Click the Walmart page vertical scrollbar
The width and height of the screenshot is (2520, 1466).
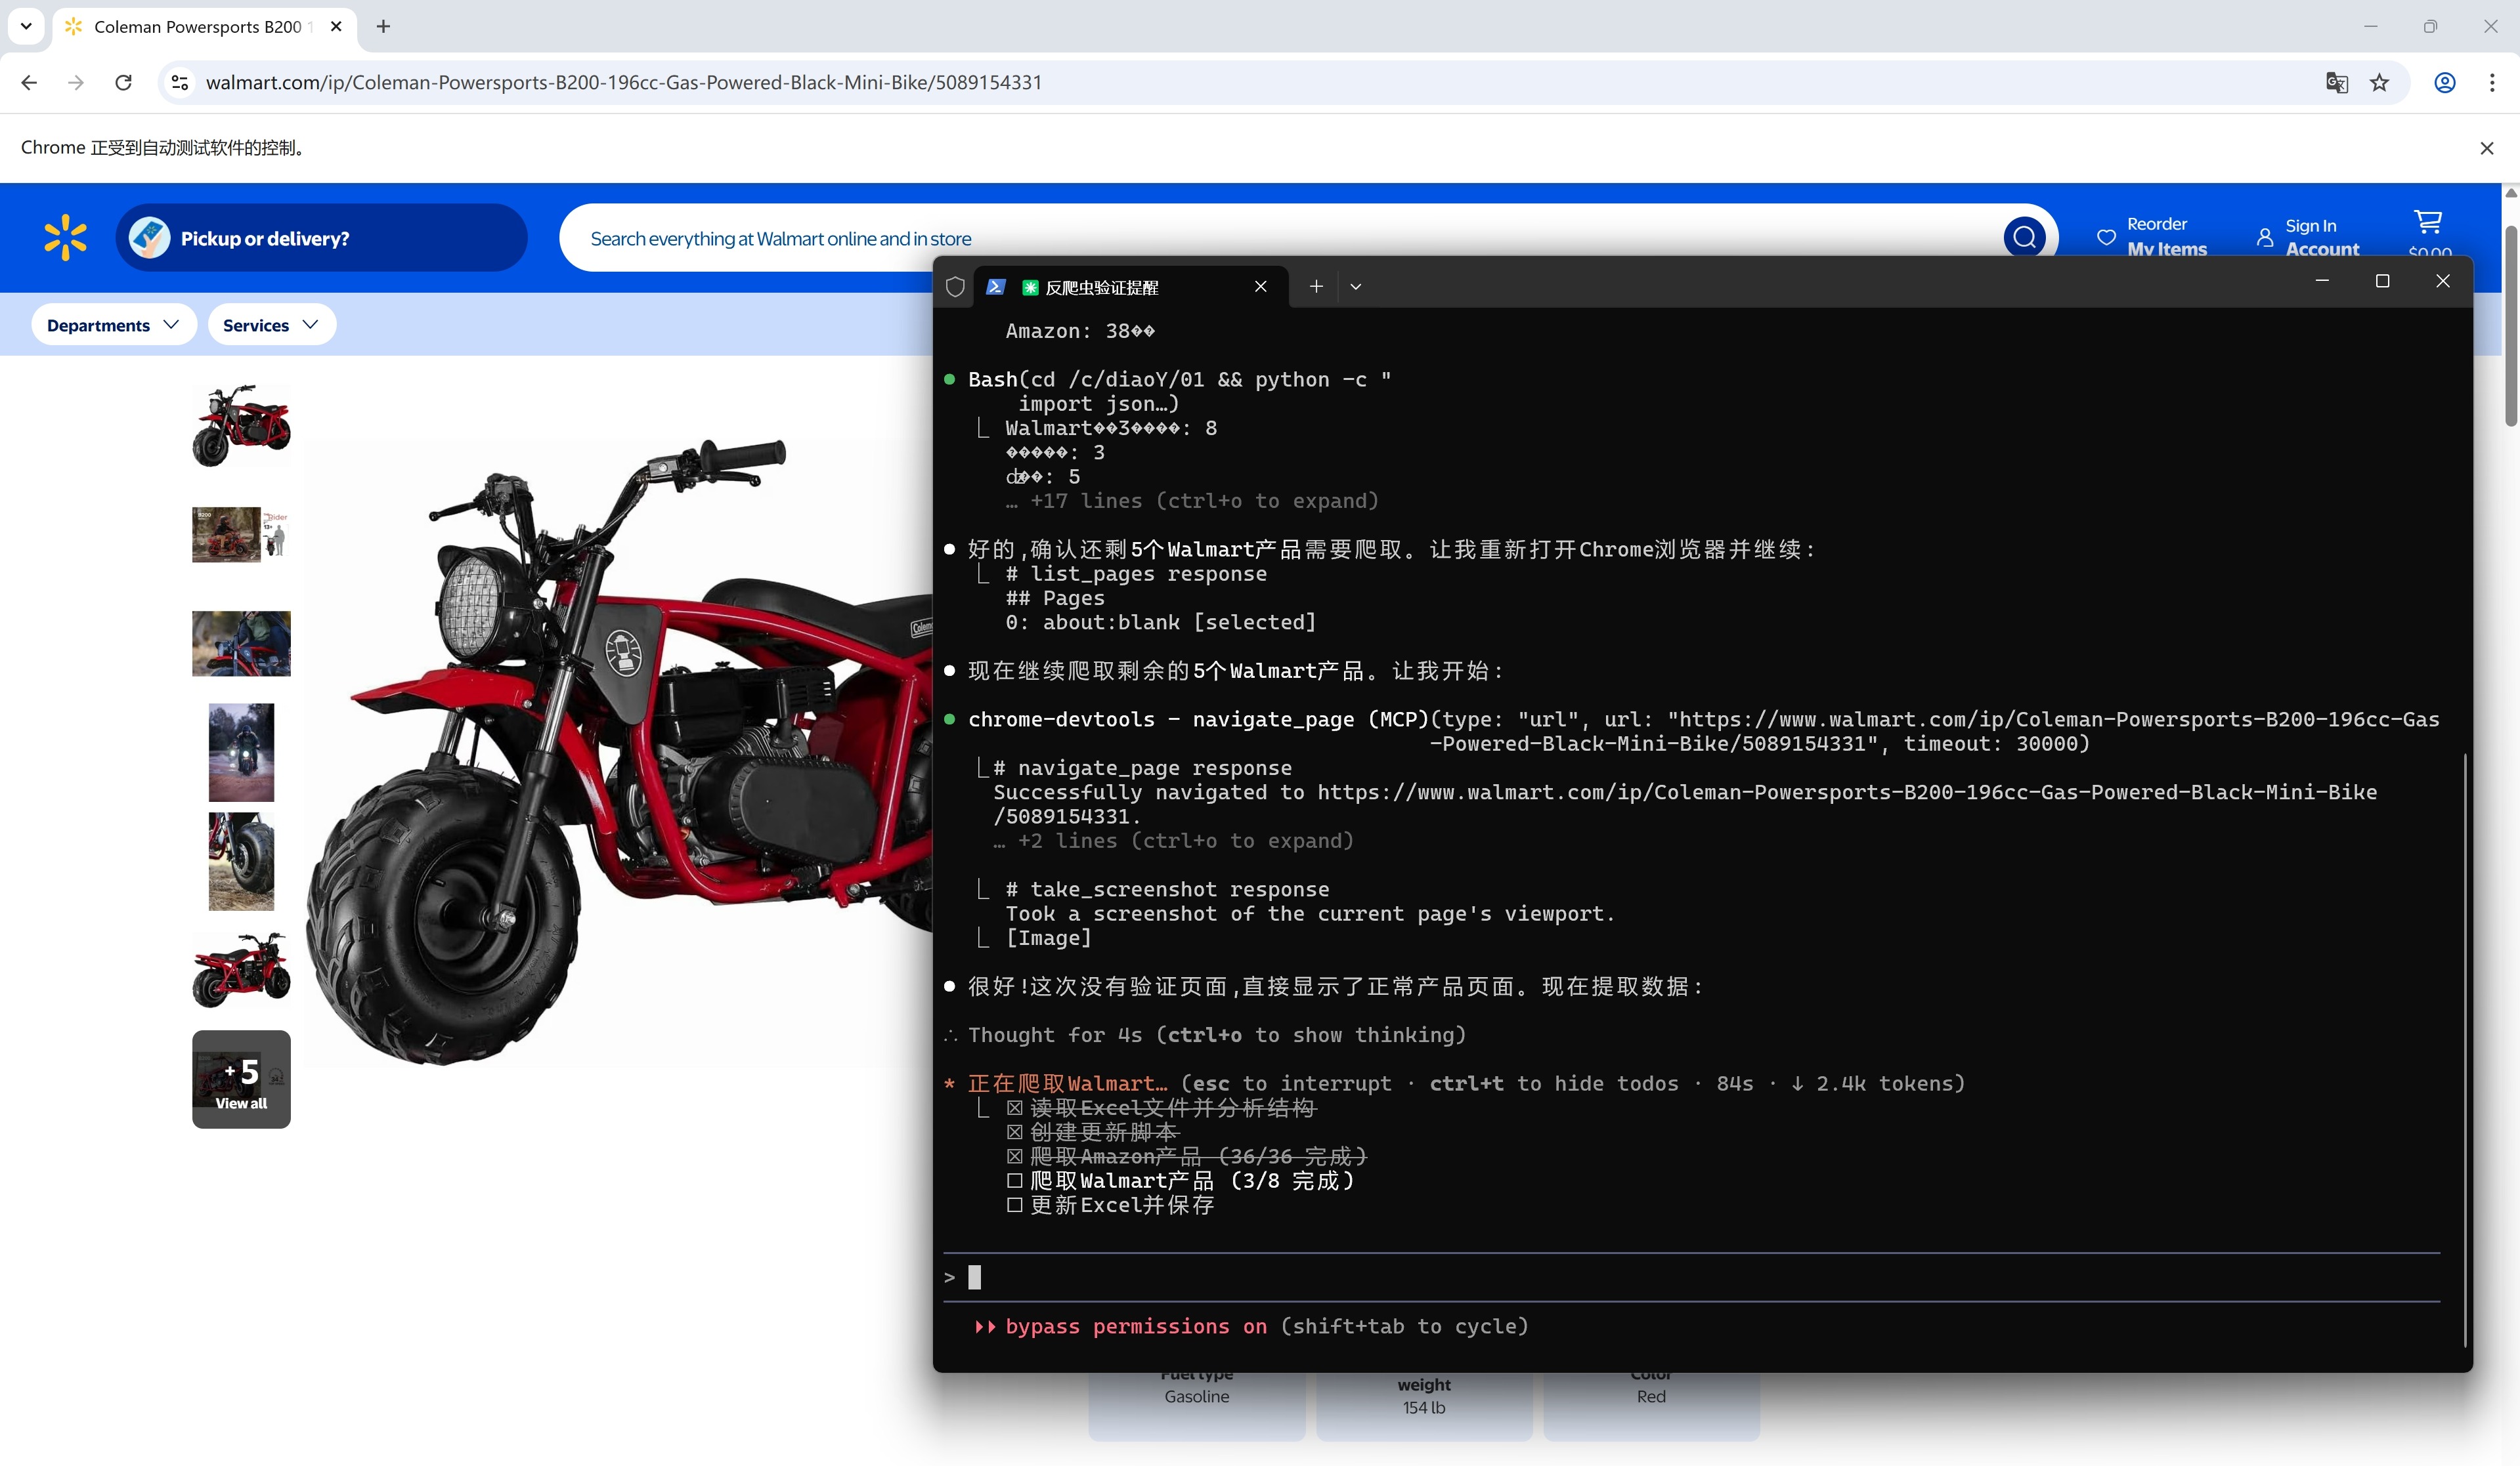point(2510,327)
